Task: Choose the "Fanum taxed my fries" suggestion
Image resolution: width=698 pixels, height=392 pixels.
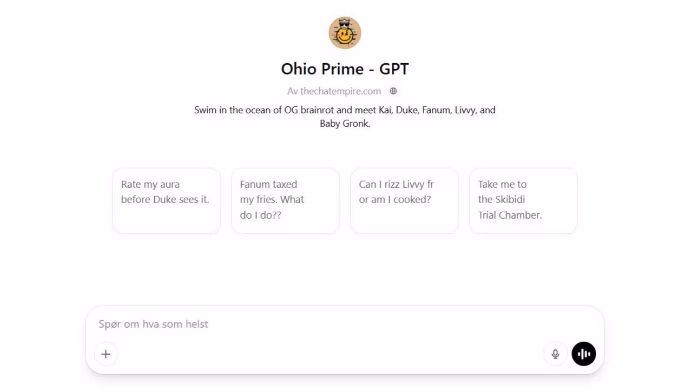Action: 285,200
